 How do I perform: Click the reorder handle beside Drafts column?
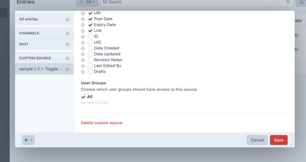(83, 72)
